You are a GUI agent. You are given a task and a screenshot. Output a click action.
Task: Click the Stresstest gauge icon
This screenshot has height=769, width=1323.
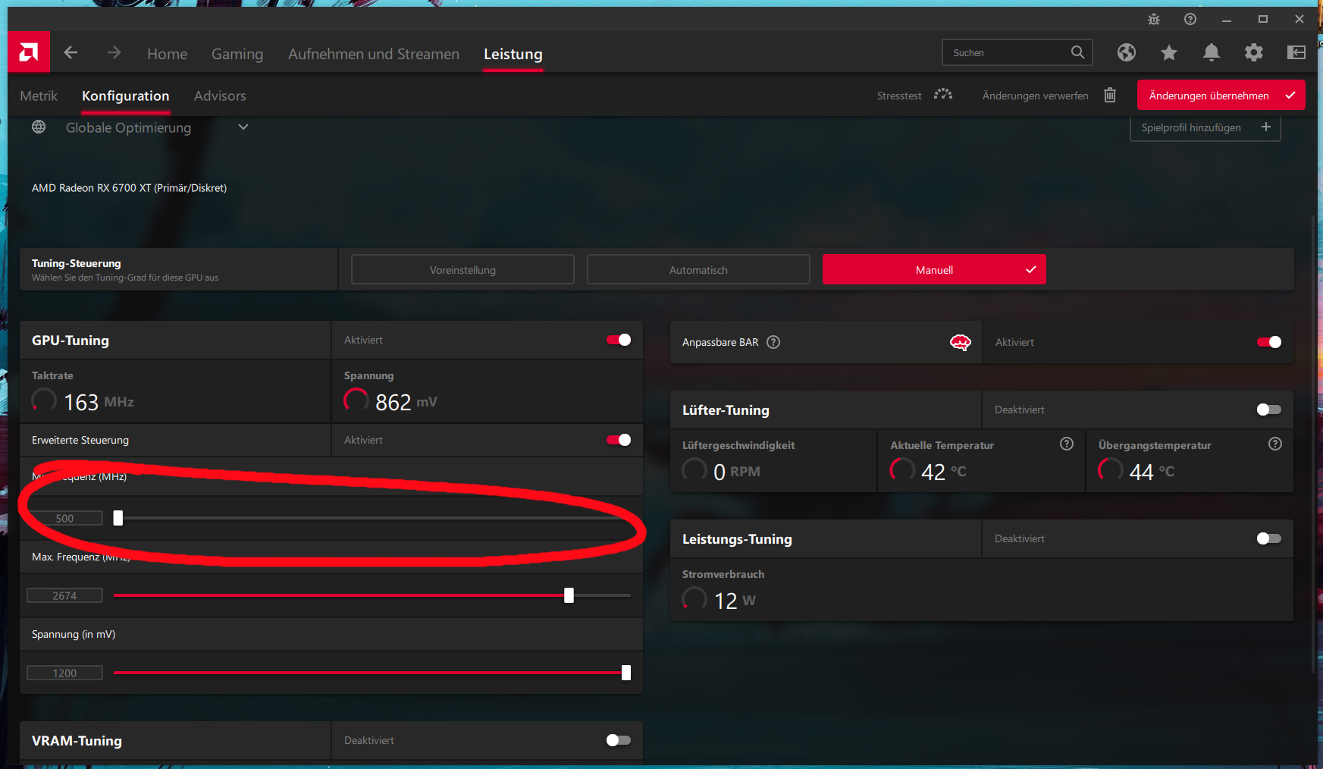click(943, 95)
